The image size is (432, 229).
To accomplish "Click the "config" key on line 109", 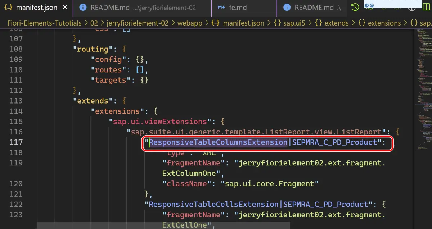I will pos(108,59).
